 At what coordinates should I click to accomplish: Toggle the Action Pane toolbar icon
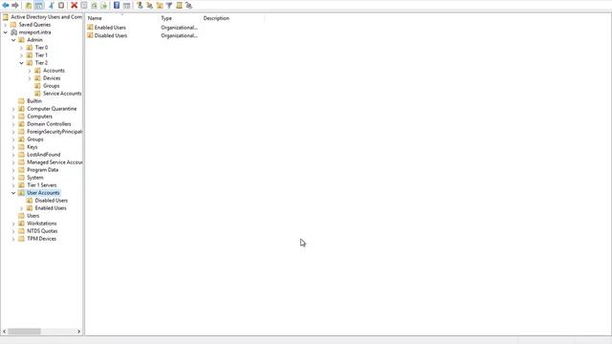tap(126, 6)
